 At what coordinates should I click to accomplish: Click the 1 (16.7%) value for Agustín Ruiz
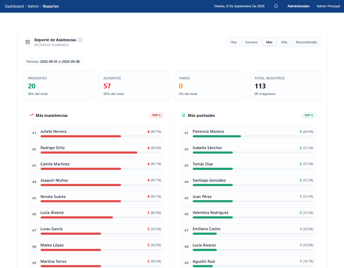point(307,261)
